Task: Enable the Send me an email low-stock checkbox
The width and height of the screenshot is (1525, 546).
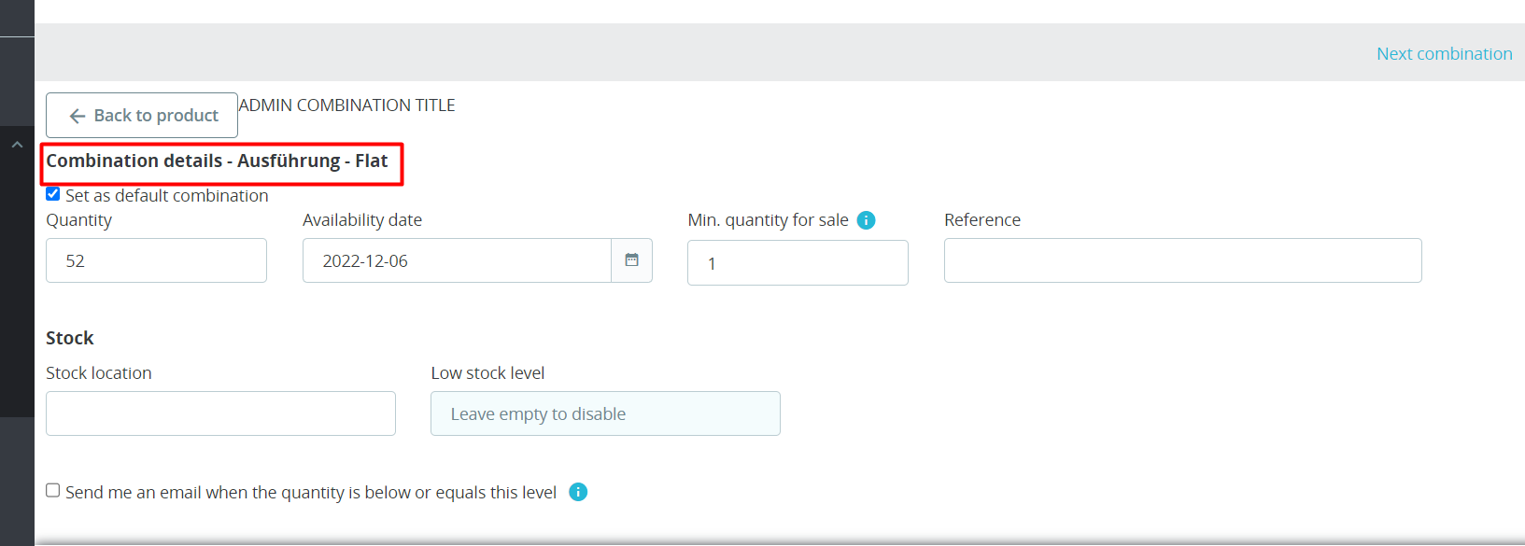Action: click(53, 491)
